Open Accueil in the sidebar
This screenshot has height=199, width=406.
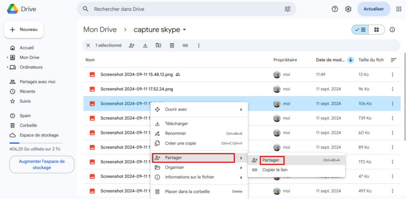pos(27,48)
